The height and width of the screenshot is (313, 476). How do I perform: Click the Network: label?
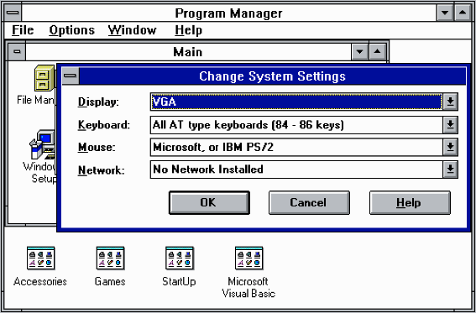102,170
